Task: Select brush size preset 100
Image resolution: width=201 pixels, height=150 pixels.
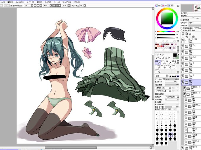Action: tap(170, 135)
